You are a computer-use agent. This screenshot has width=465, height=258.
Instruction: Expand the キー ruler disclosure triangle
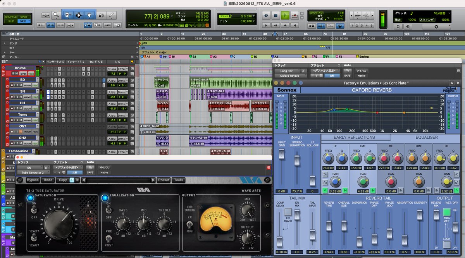[4, 52]
